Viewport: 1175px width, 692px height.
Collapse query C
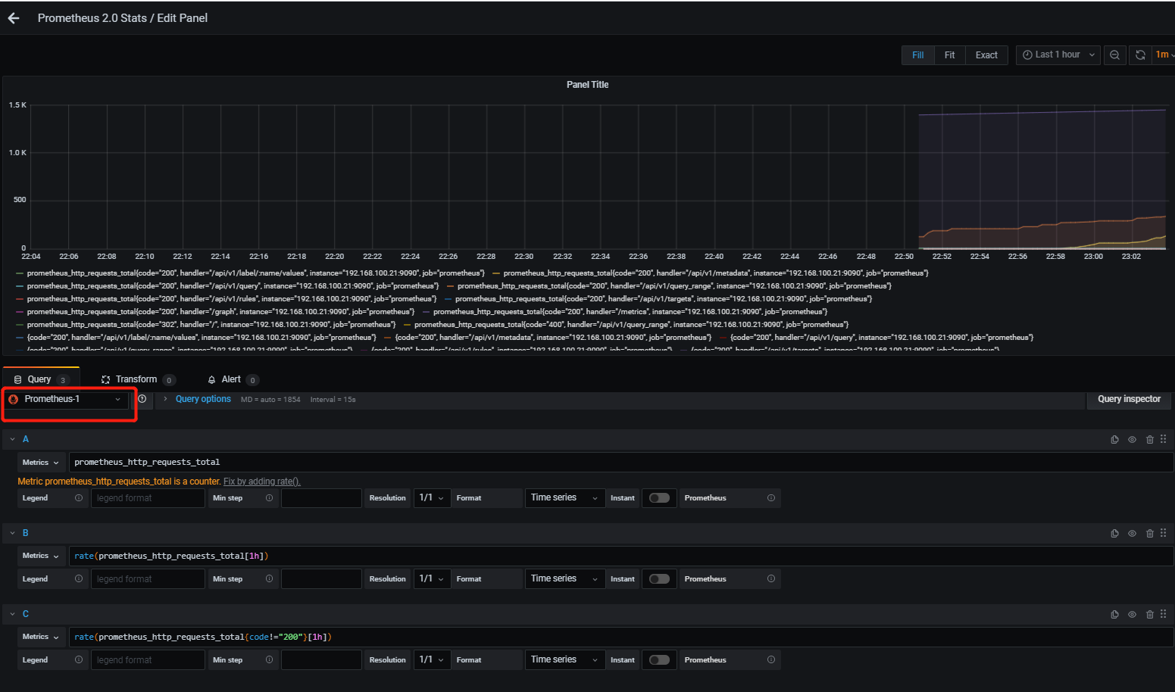[13, 614]
